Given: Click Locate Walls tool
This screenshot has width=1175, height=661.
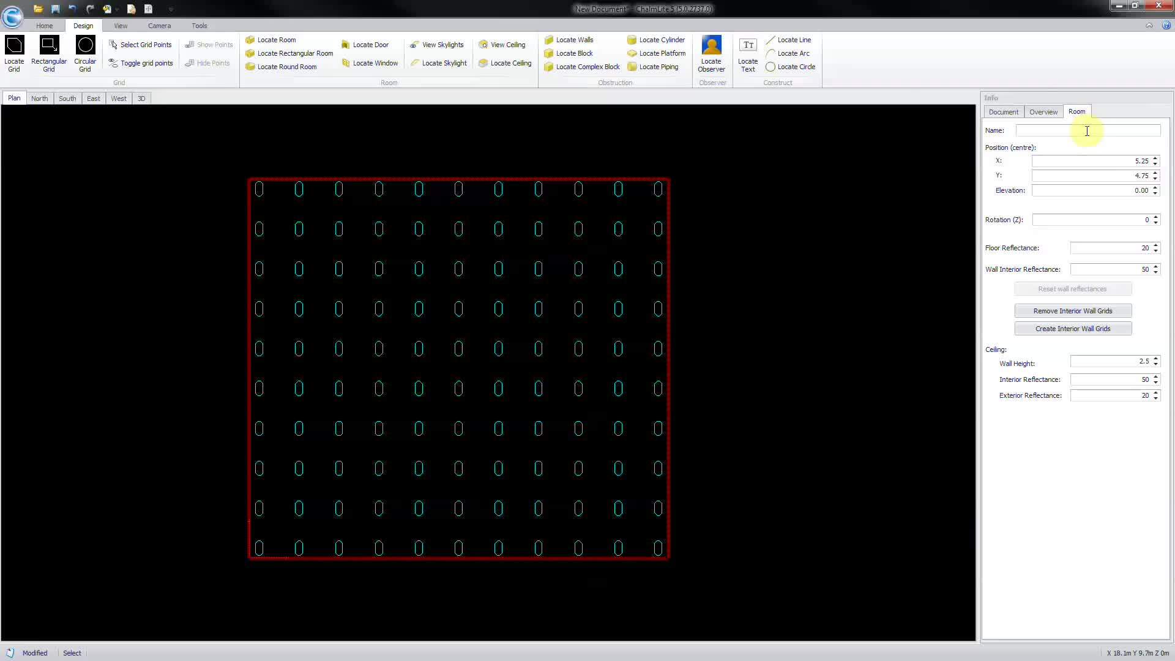Looking at the screenshot, I should point(569,40).
